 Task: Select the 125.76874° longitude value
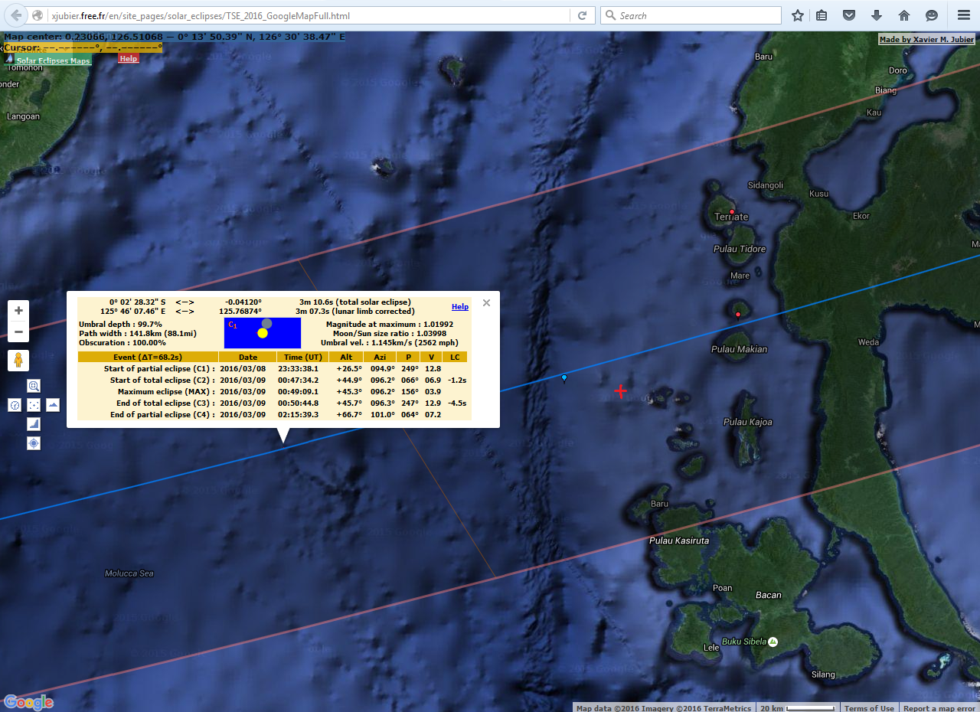coord(240,312)
